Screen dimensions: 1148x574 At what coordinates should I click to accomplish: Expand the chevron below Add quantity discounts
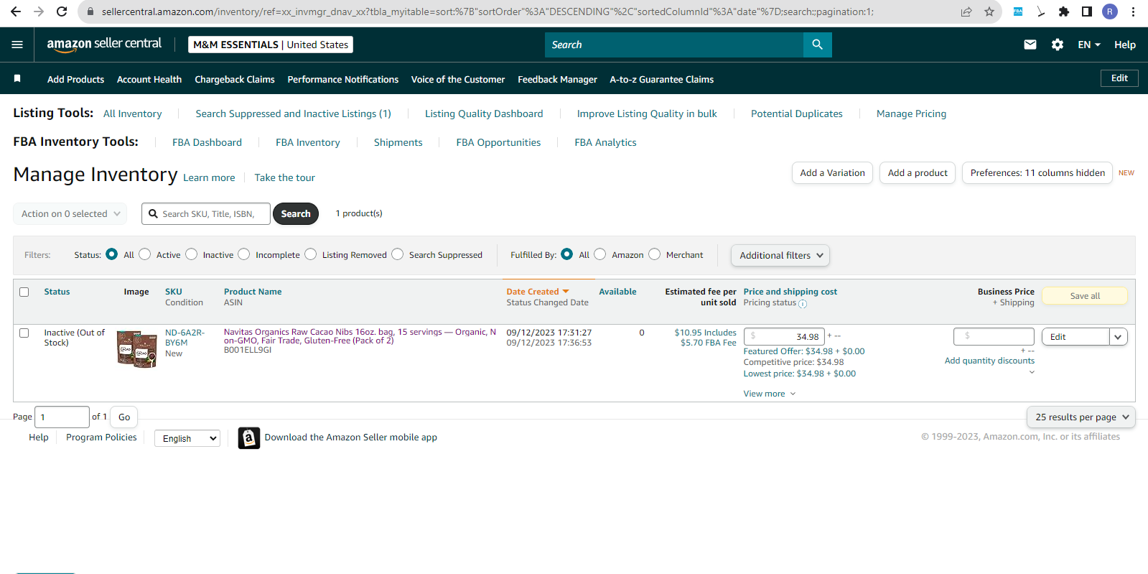[x=1032, y=372]
